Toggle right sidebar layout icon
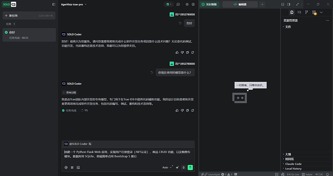The height and width of the screenshot is (176, 333). (x=289, y=4)
